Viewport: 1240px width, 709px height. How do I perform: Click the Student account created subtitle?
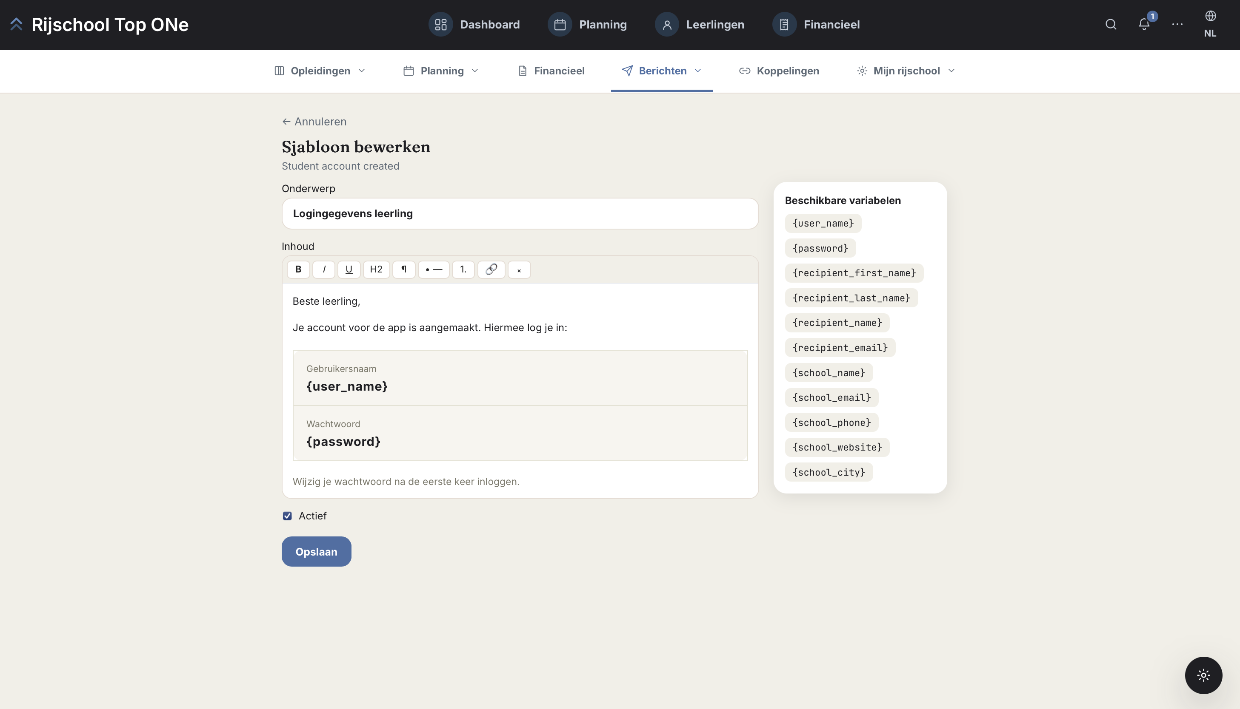click(340, 166)
